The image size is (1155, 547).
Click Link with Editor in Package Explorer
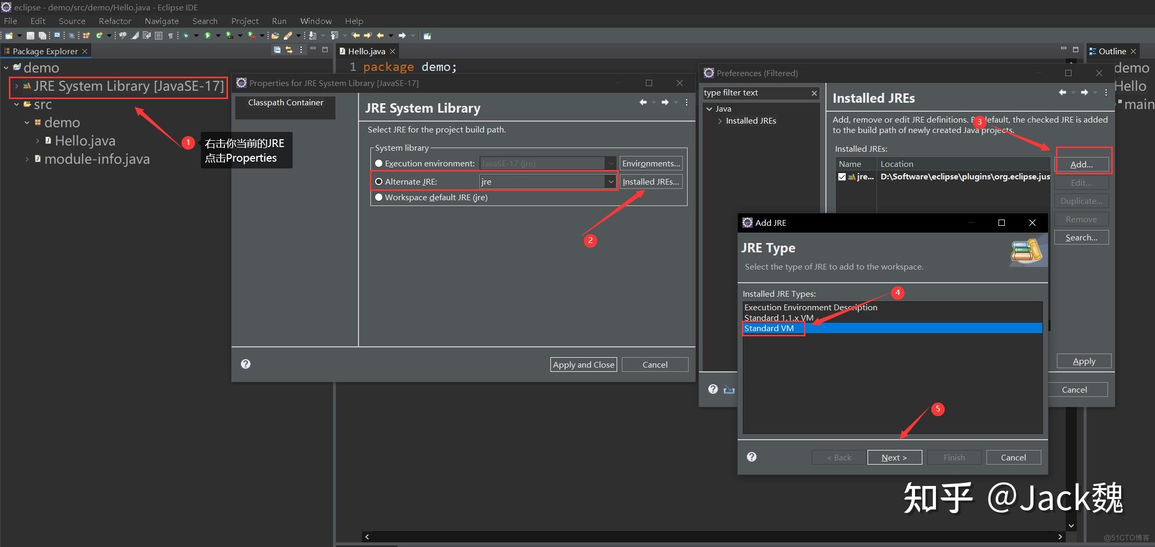click(x=288, y=50)
